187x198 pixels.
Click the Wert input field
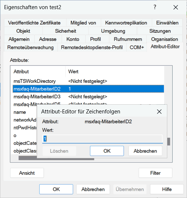point(102,139)
